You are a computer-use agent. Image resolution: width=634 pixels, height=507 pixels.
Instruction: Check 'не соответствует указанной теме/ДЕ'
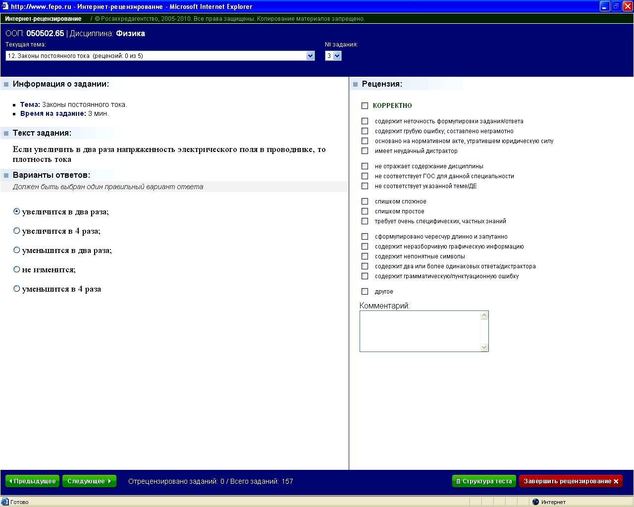click(365, 186)
